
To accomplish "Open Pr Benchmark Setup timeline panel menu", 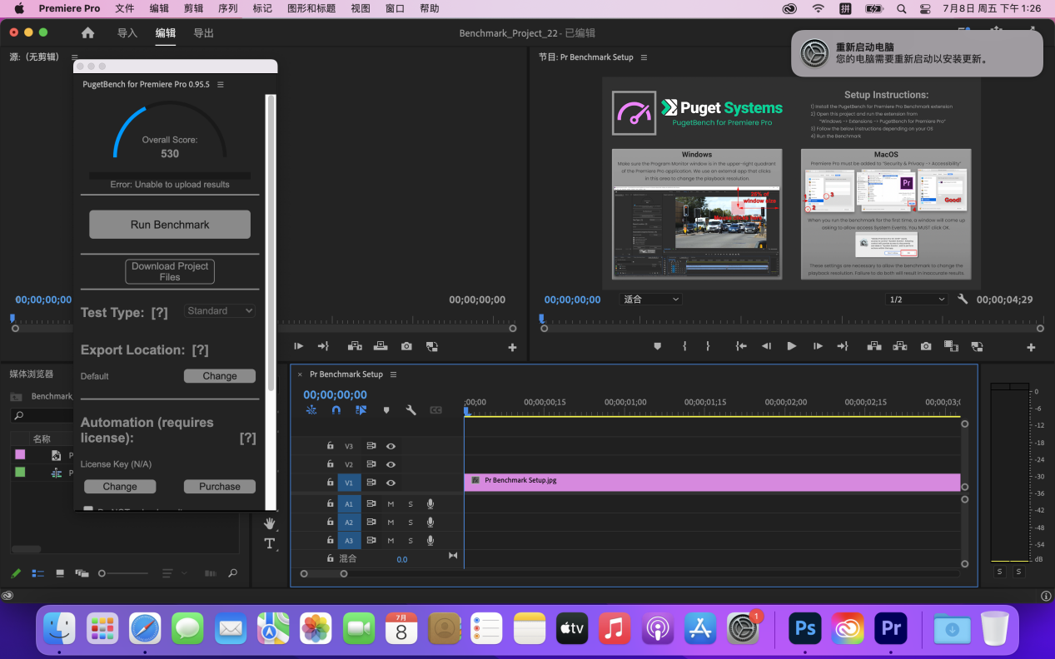I will [393, 374].
